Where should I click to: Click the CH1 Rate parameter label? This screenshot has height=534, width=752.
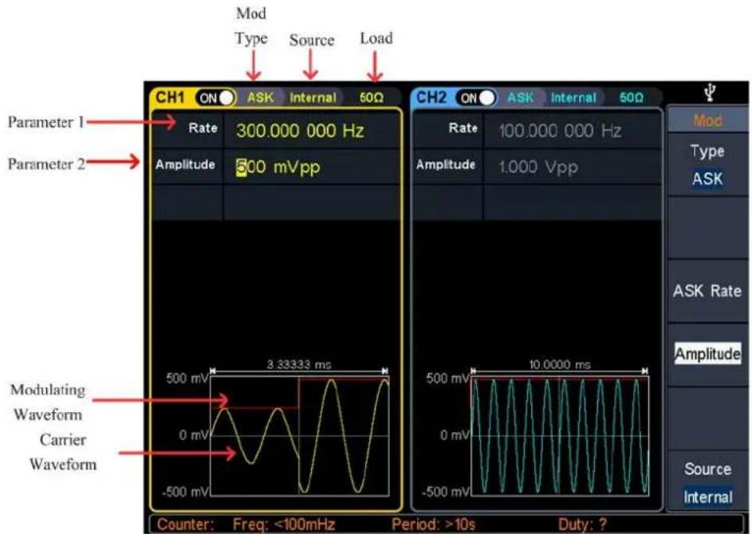[x=203, y=128]
